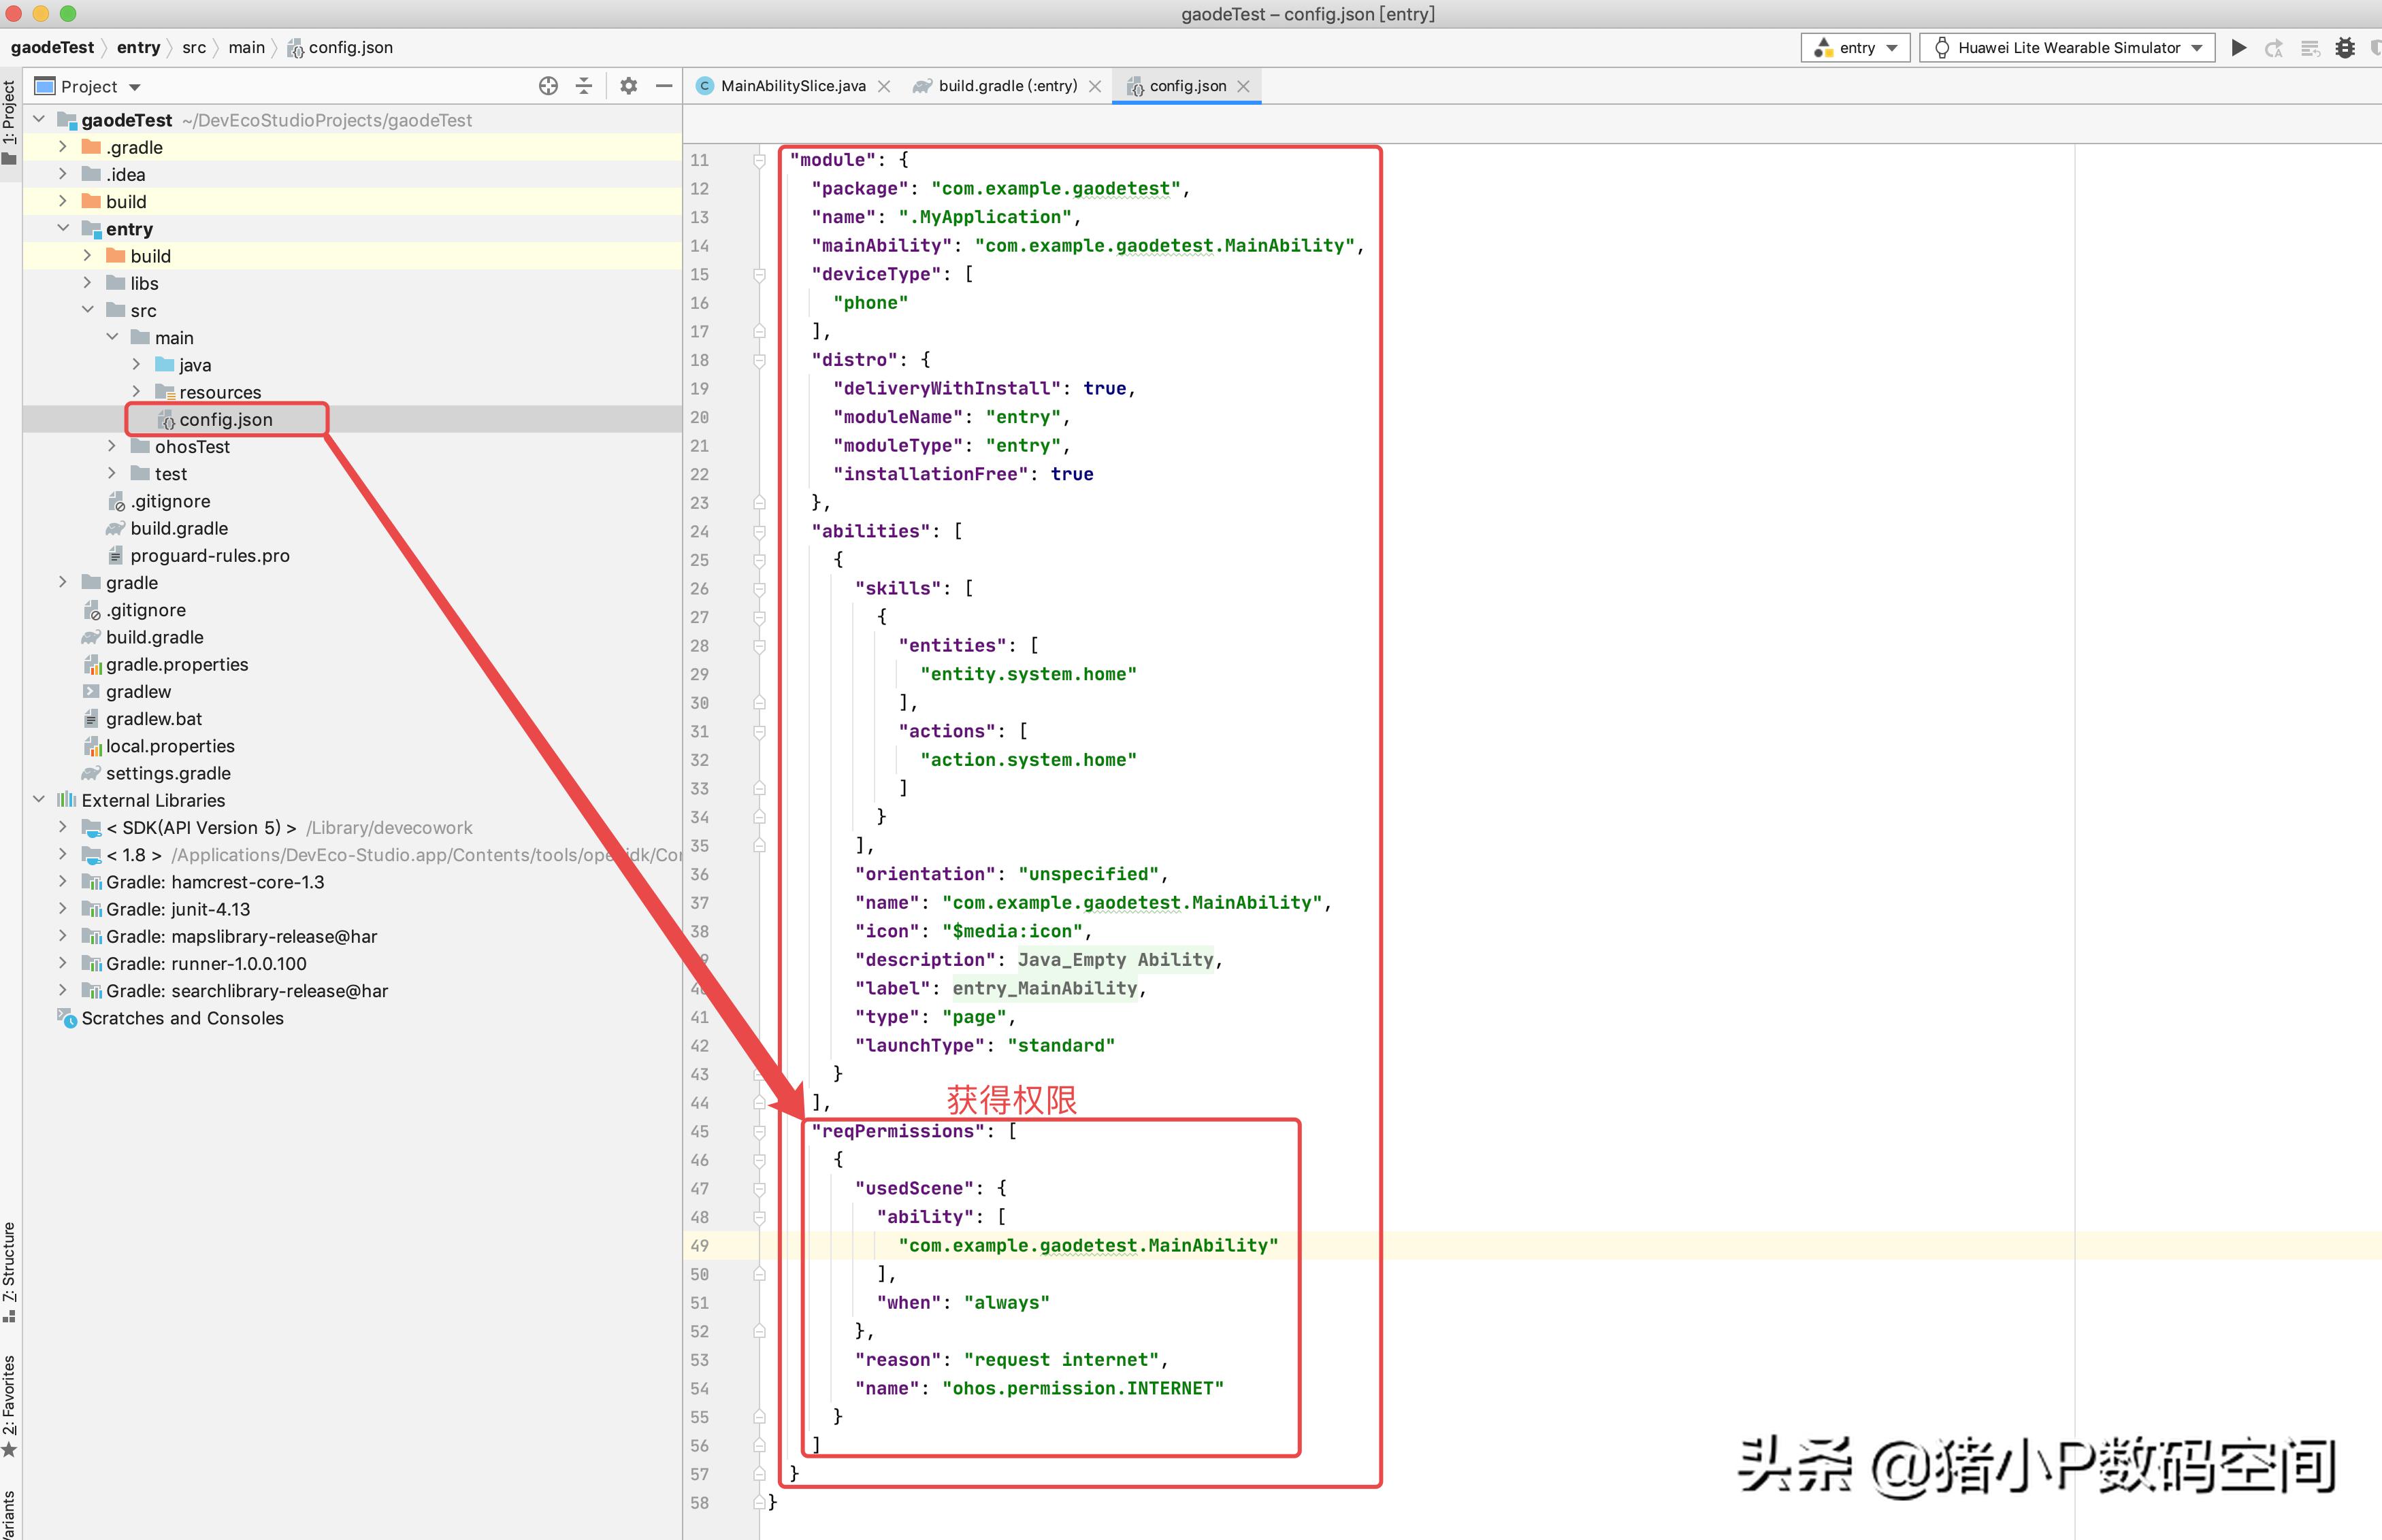Open the Huawei Lite Wearable Simulator dropdown

click(x=2068, y=48)
